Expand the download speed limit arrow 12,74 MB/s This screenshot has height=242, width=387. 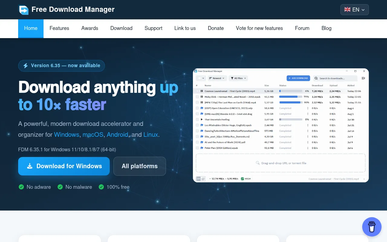(210, 179)
